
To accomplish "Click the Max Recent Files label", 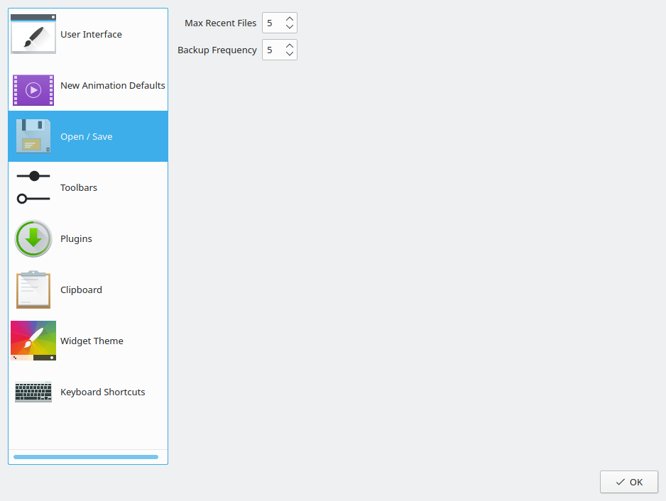I will (x=220, y=23).
